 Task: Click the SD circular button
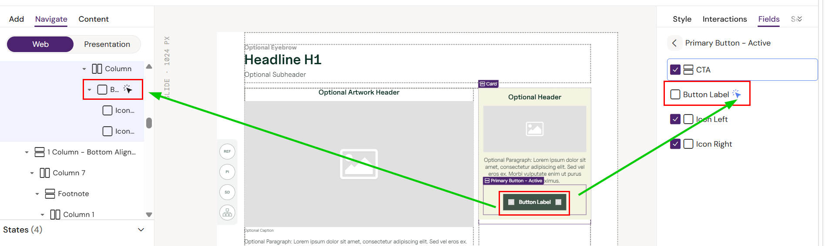[x=227, y=192]
